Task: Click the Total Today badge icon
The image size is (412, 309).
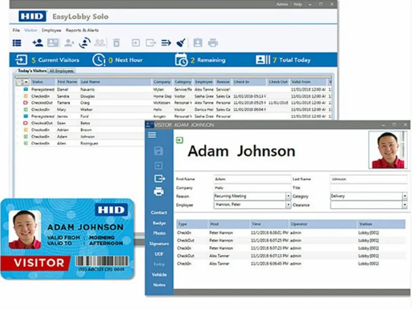Action: [x=263, y=60]
